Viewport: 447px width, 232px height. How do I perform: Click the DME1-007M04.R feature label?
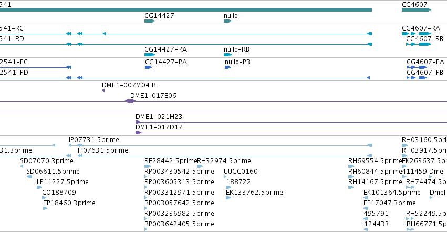coord(129,85)
